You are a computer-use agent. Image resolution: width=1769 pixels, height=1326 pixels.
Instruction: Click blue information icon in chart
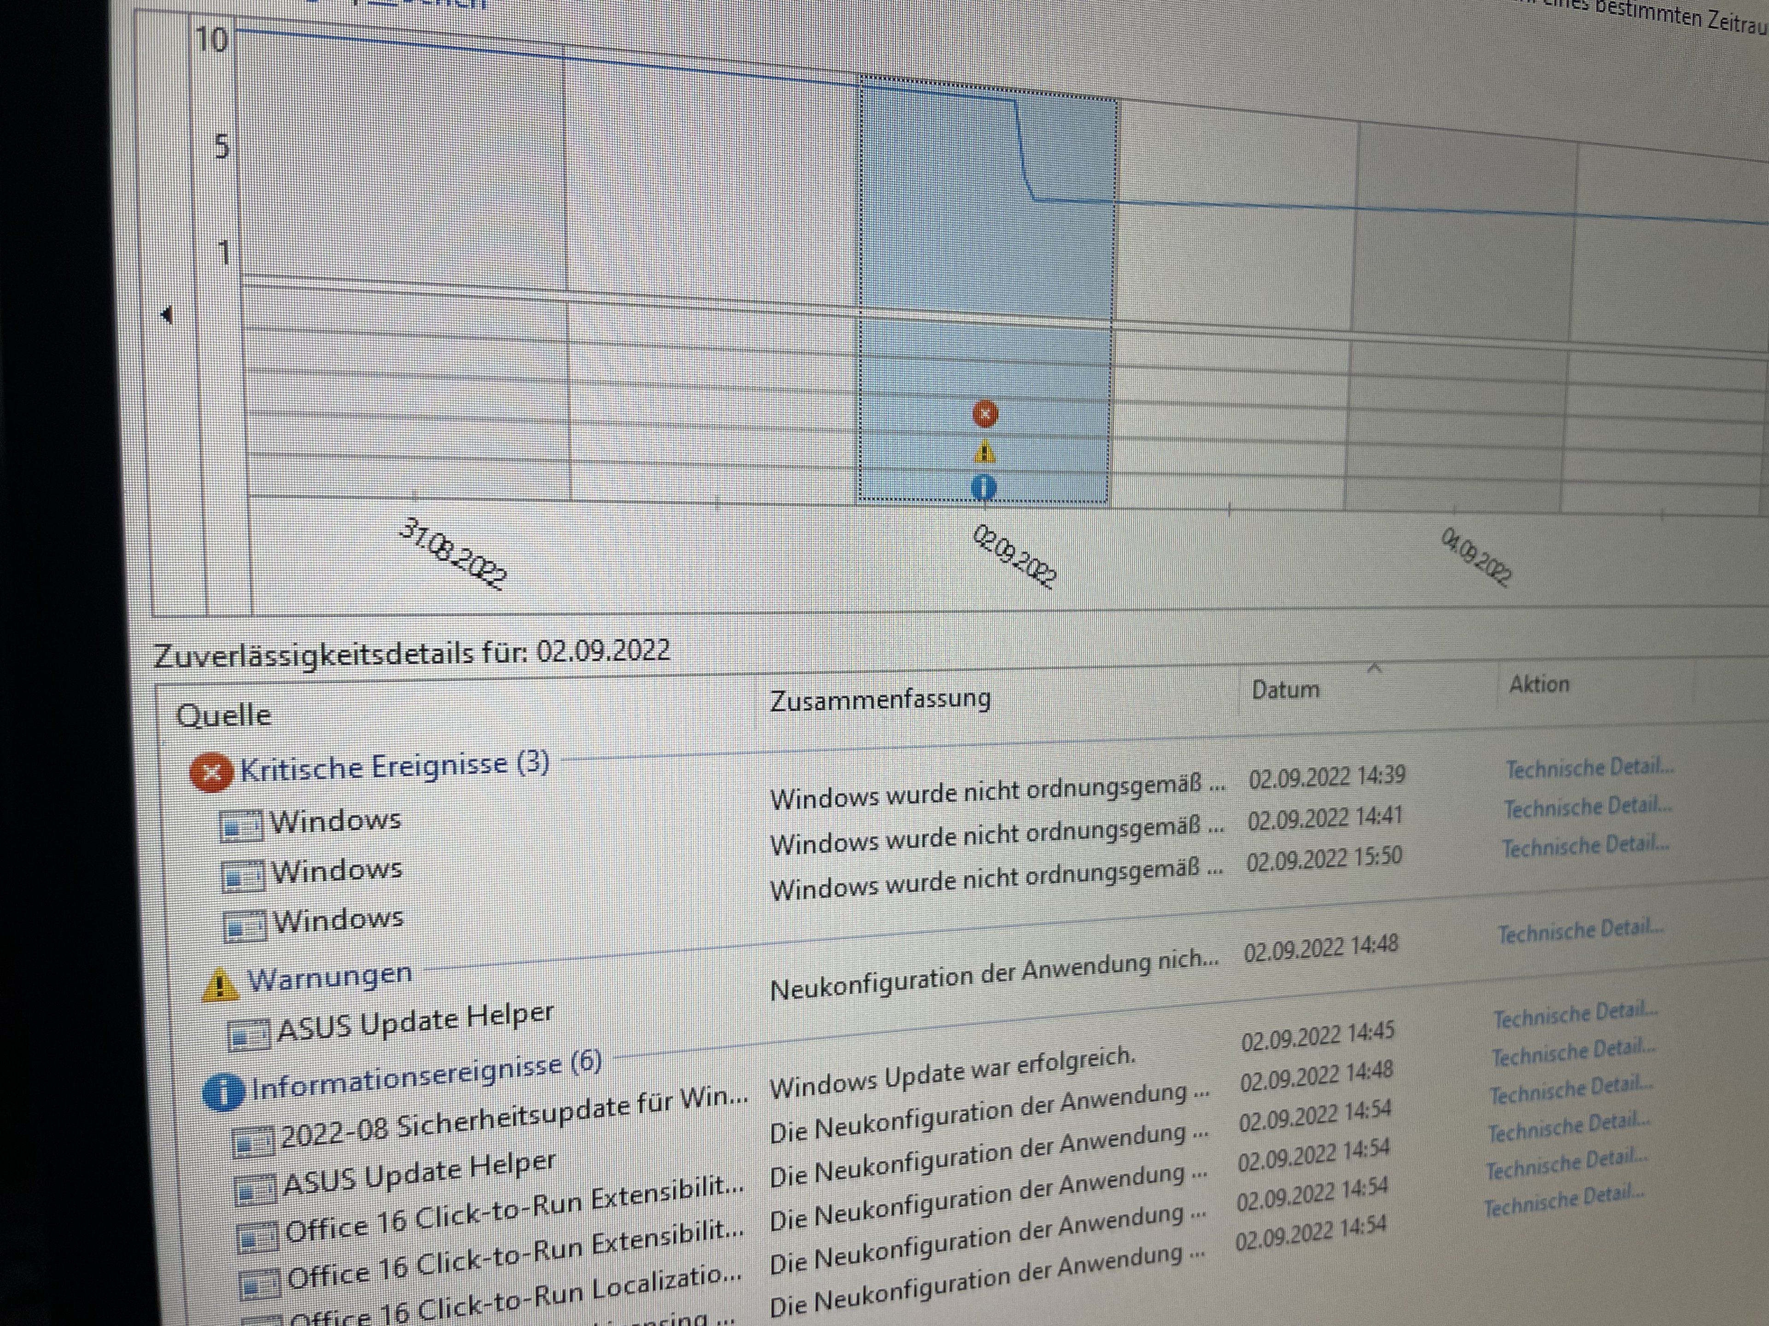click(984, 486)
